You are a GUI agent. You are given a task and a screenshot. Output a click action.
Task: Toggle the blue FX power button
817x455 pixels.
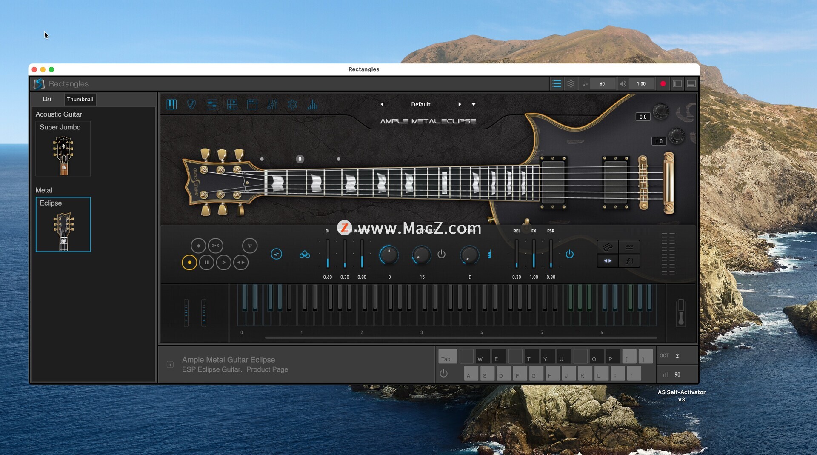click(569, 254)
